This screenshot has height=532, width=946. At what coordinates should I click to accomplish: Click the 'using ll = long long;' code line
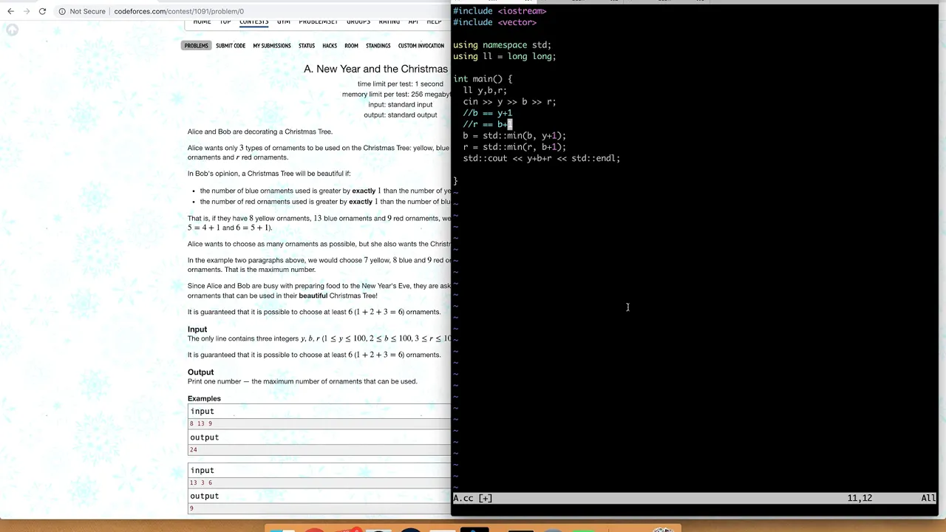pos(504,56)
